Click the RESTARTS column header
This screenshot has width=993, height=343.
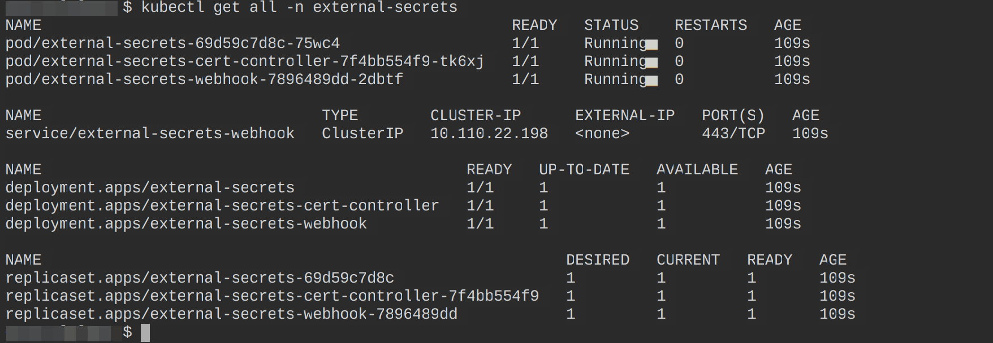[x=710, y=25]
